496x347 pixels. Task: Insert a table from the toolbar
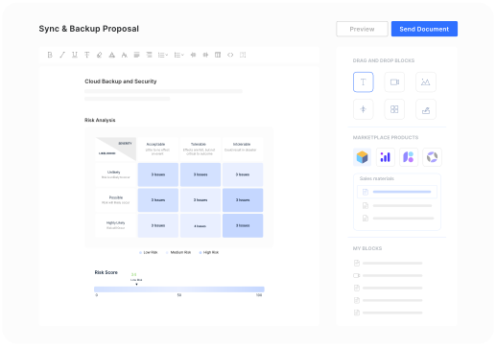(x=218, y=55)
